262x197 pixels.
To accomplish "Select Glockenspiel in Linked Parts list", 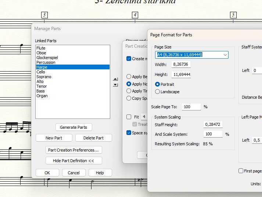I will pyautogui.click(x=72, y=58).
